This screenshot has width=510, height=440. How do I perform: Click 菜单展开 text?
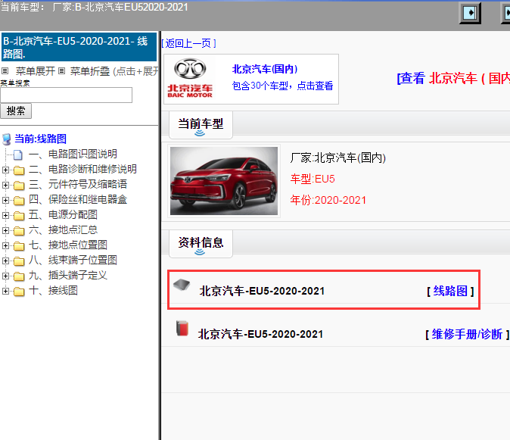[x=36, y=71]
